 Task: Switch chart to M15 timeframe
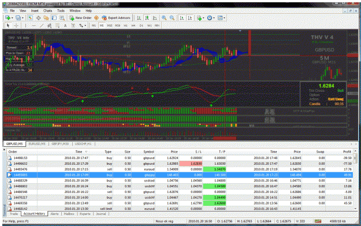click(110, 25)
